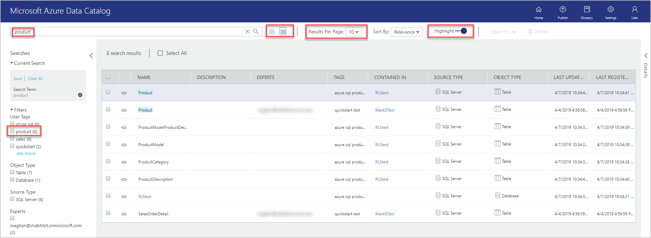
Task: Click see more tags link
Action: pos(26,153)
